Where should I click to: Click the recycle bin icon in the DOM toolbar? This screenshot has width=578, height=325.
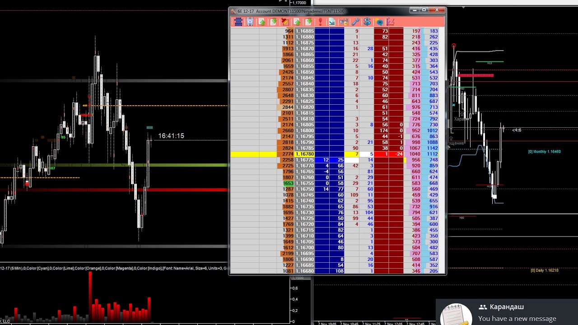250,22
